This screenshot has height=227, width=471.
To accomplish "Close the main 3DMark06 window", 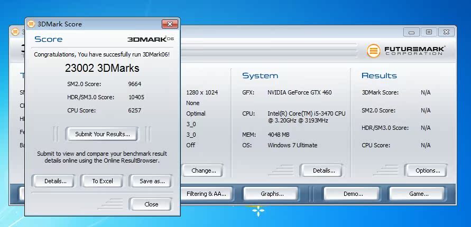I will (x=447, y=32).
